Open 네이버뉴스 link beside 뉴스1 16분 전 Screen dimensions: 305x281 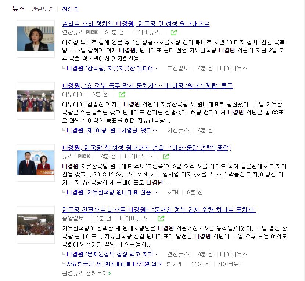(x=139, y=157)
